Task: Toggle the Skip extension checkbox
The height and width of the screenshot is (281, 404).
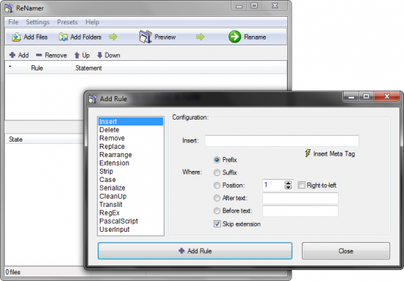Action: 217,224
